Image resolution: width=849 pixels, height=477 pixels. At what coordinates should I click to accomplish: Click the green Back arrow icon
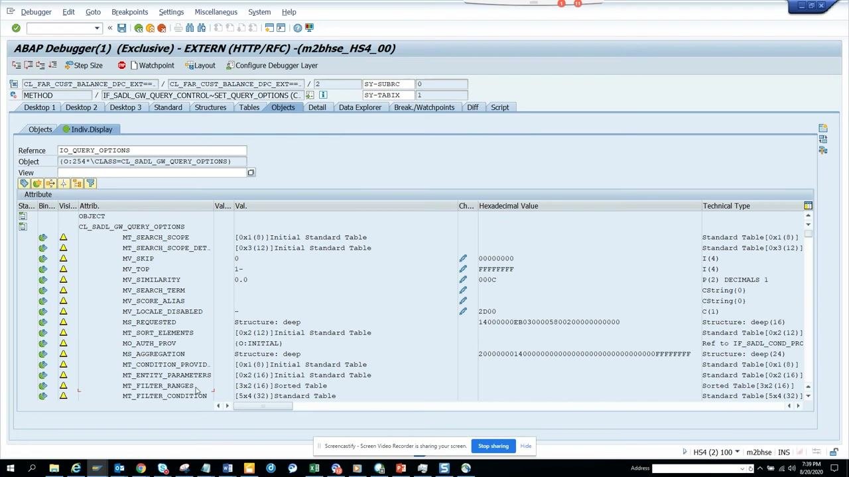139,28
